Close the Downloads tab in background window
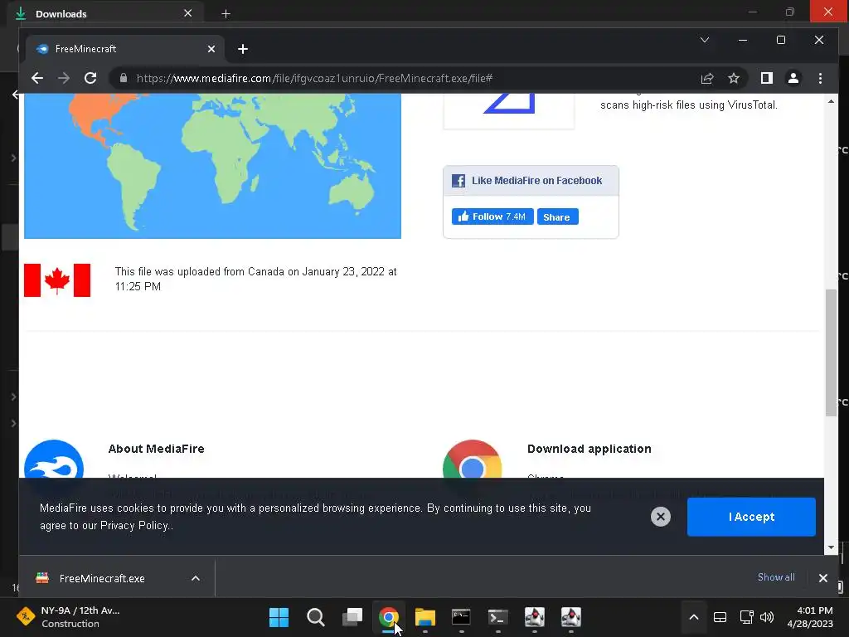This screenshot has height=637, width=849. pyautogui.click(x=188, y=13)
